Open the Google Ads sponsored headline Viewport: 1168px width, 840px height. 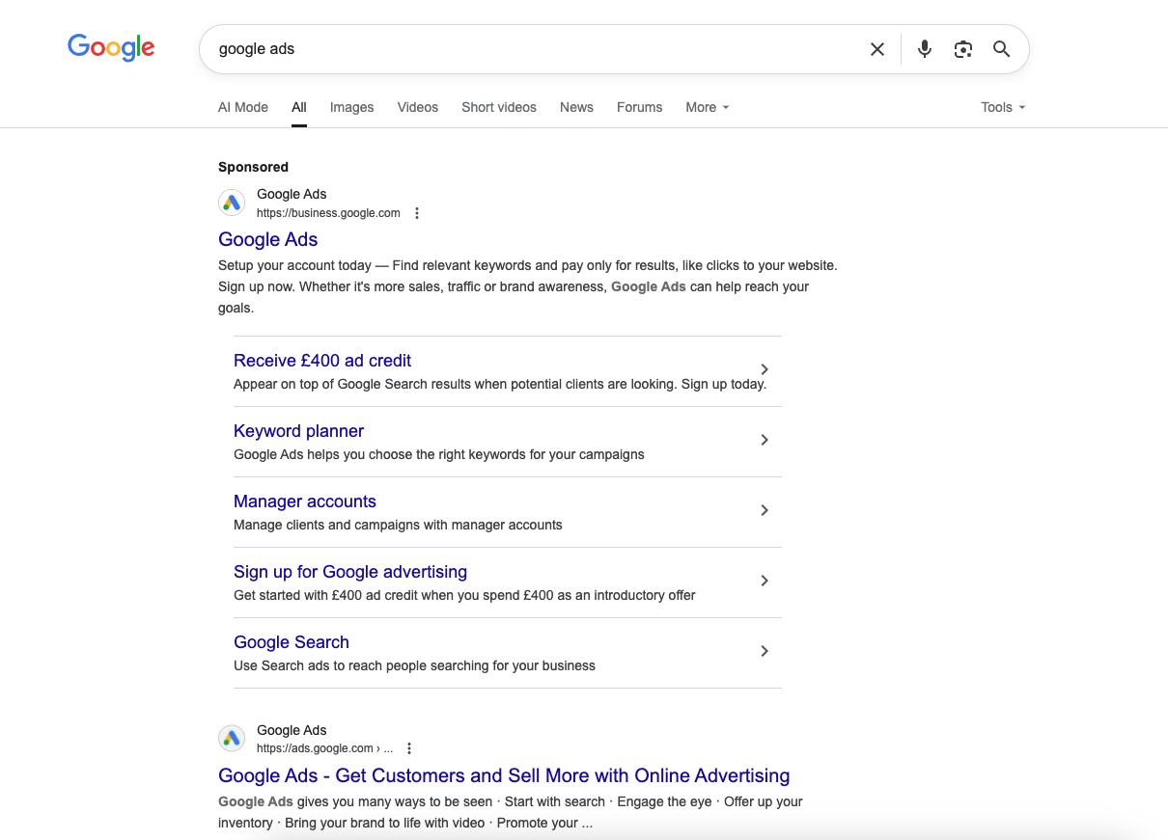[267, 239]
